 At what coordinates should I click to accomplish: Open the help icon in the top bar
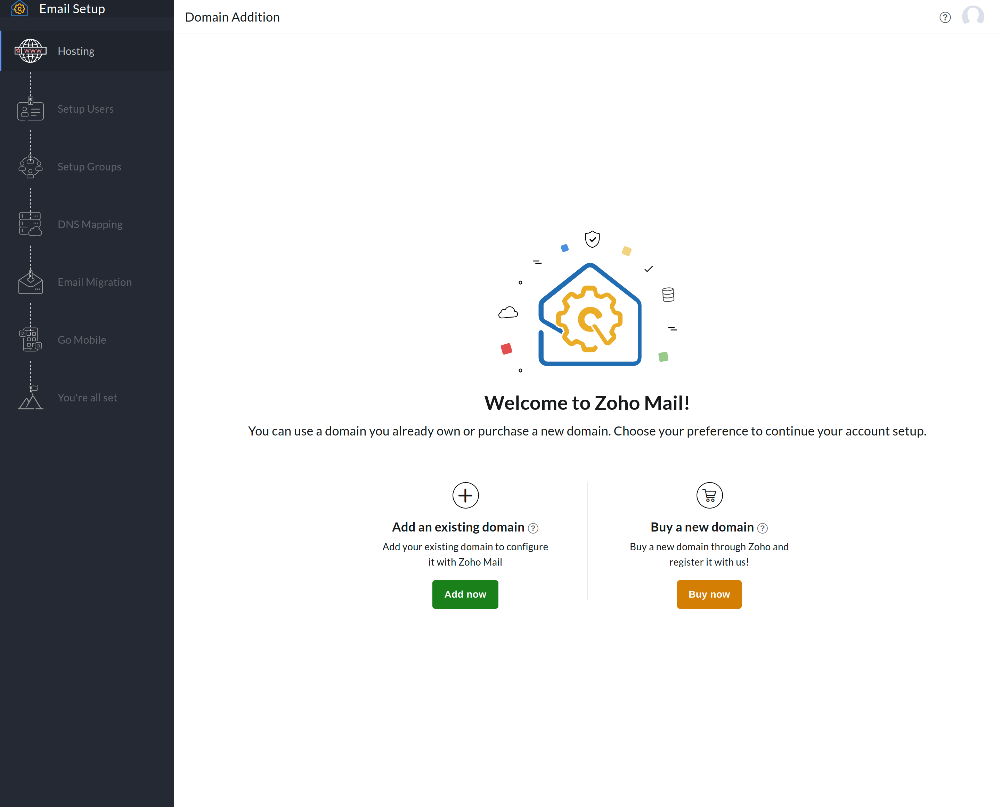(x=945, y=17)
